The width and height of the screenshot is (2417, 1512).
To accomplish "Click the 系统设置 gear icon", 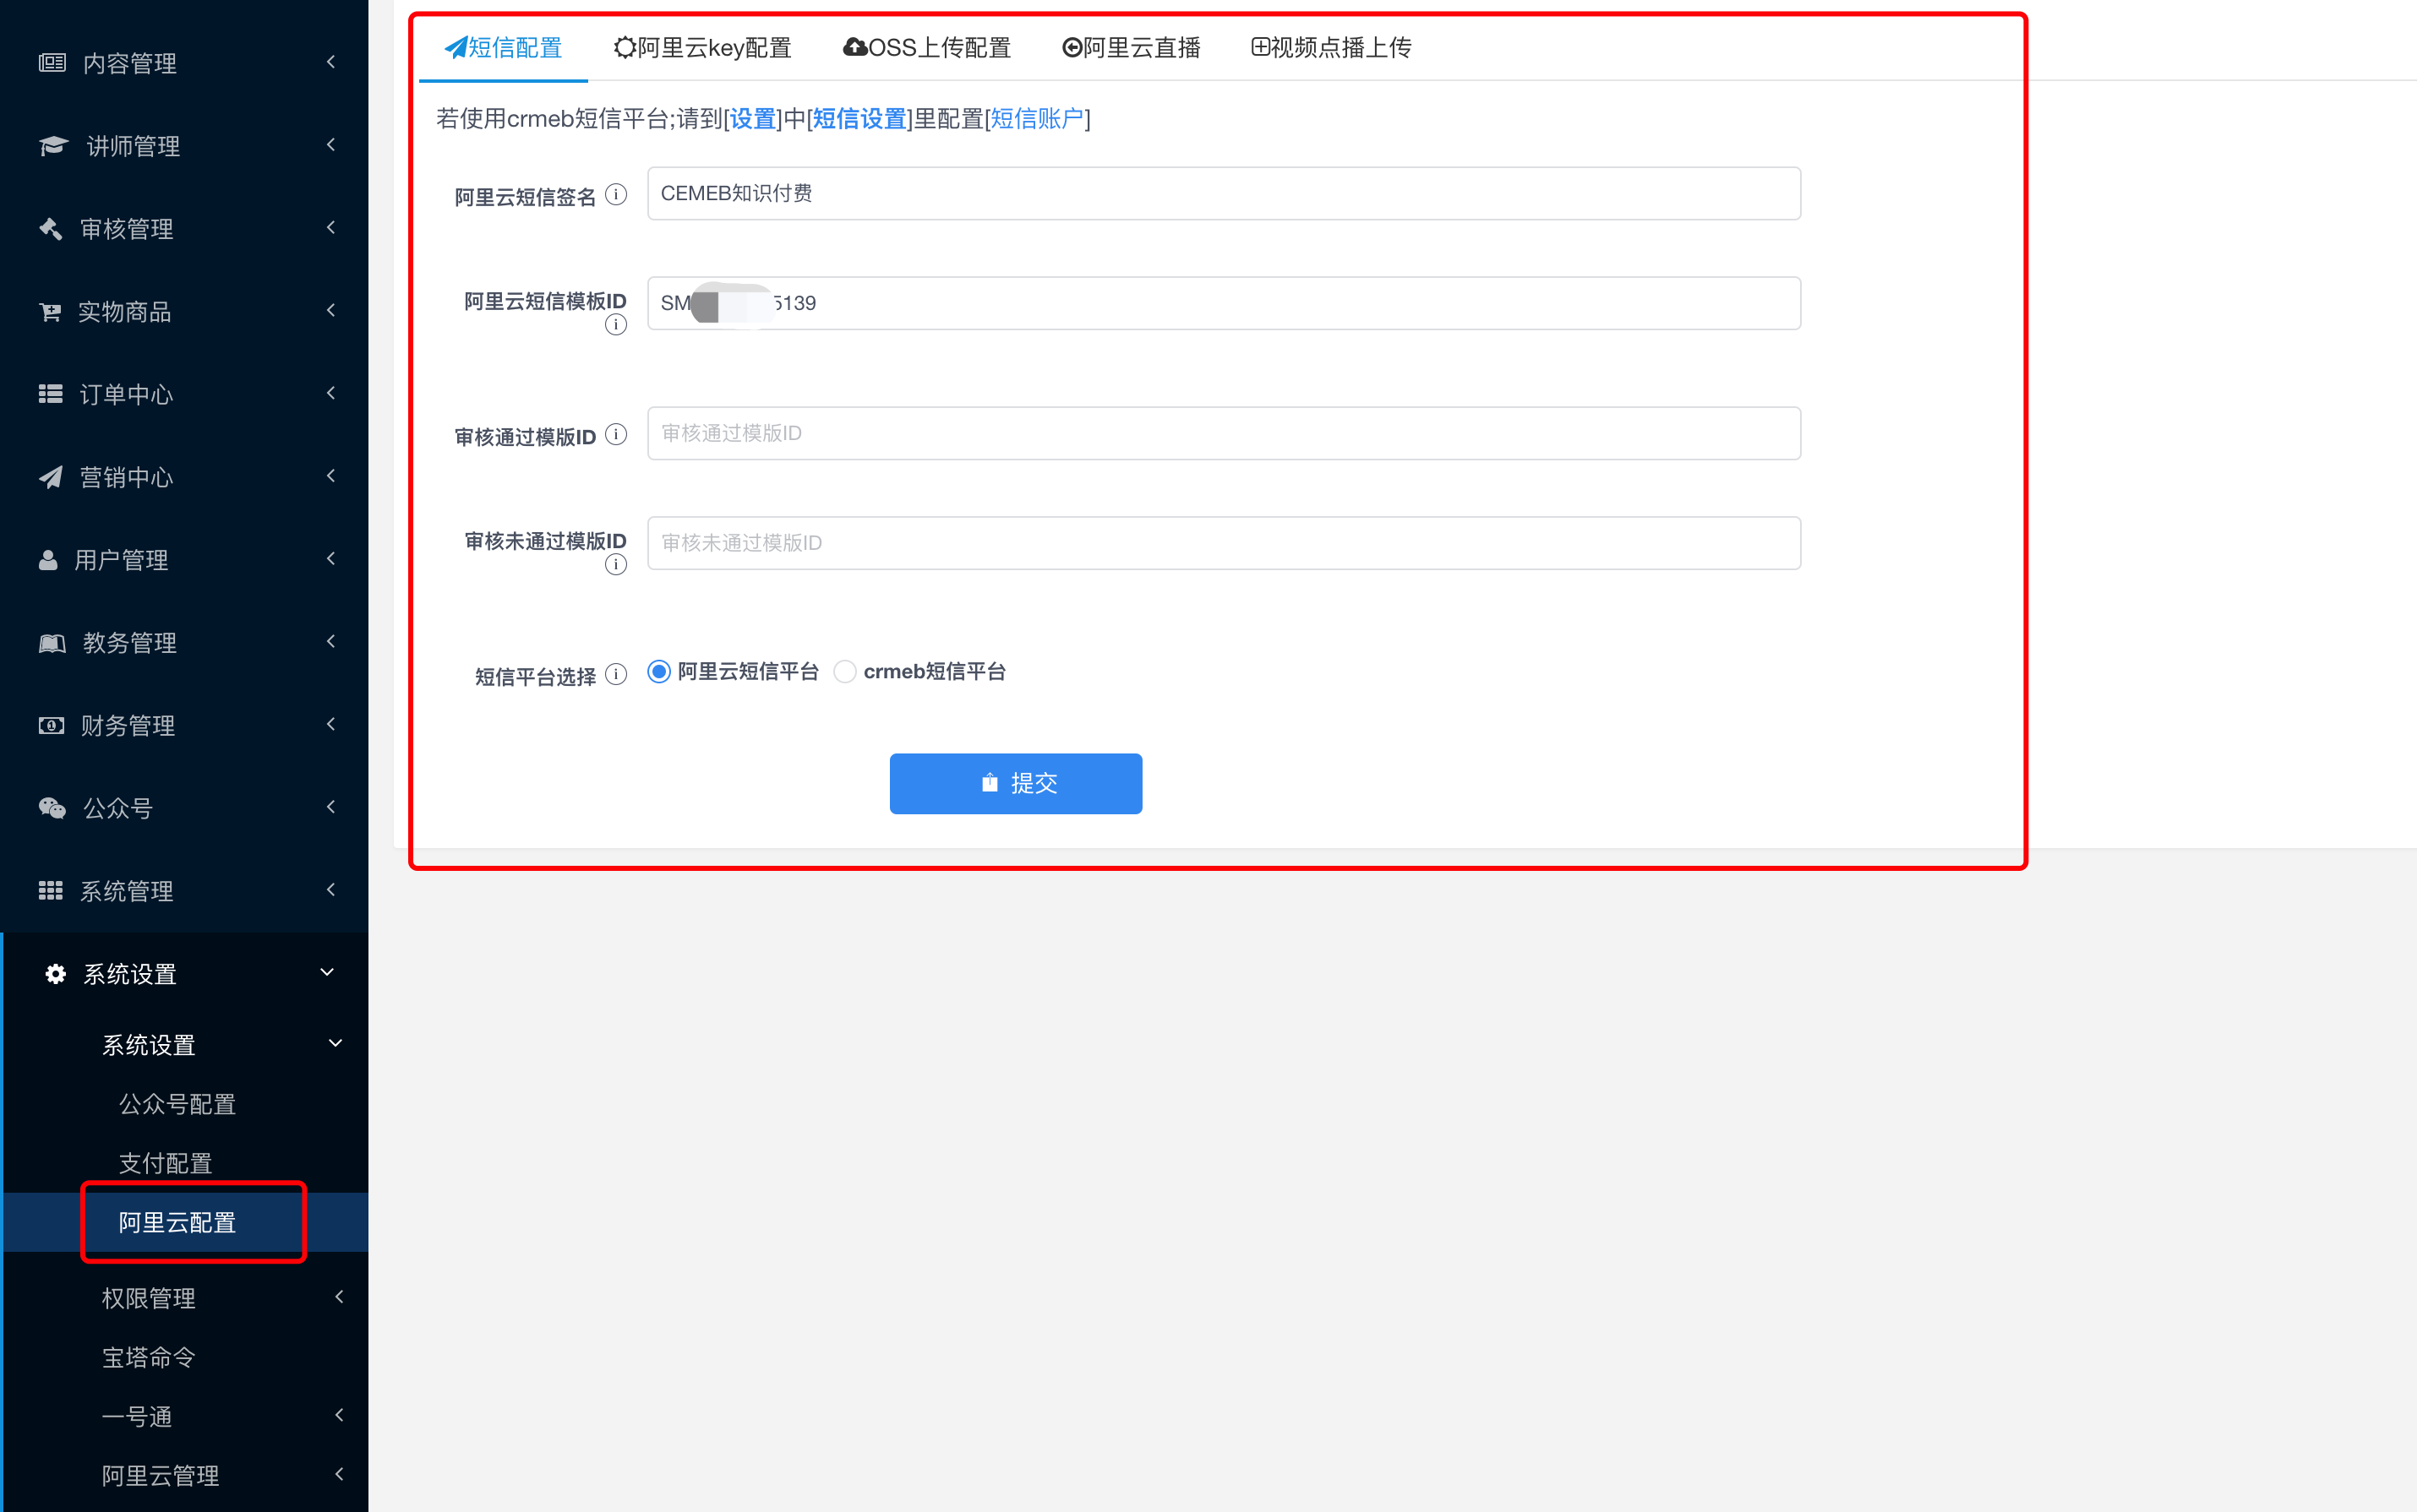I will [x=56, y=974].
